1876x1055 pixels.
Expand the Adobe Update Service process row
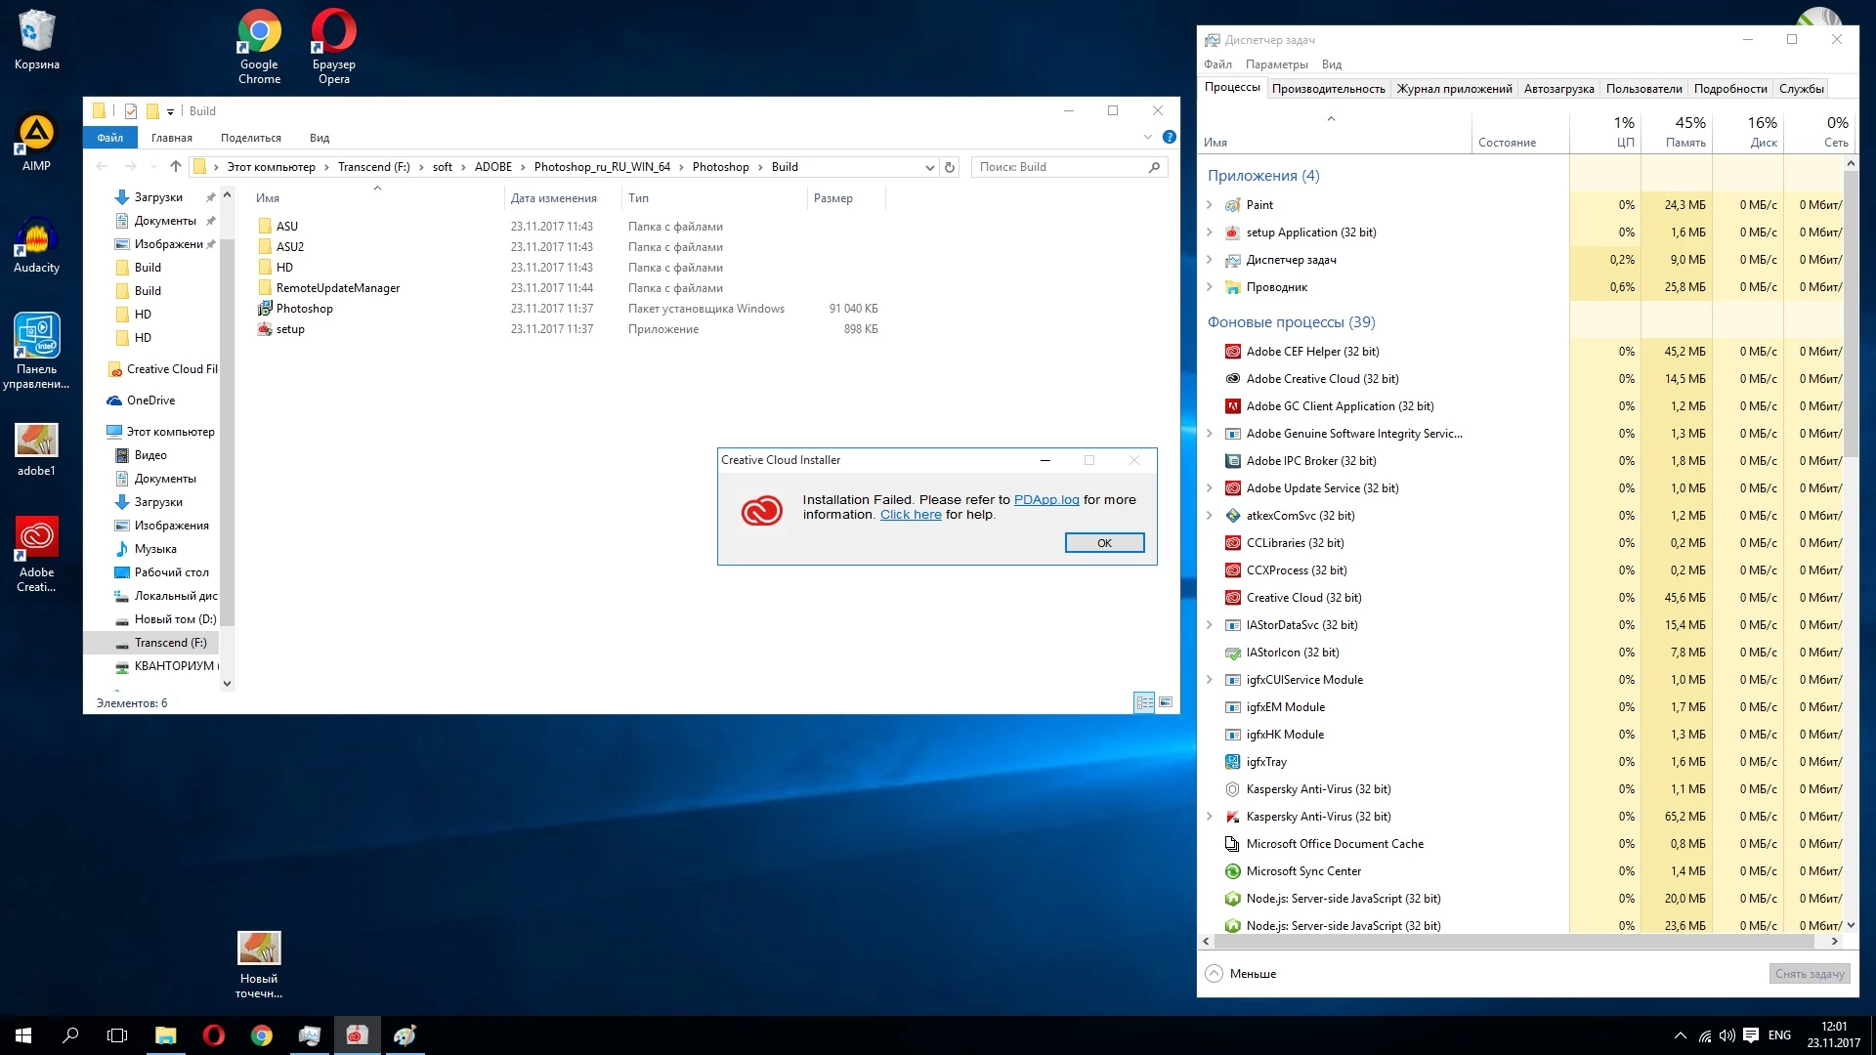coord(1210,488)
